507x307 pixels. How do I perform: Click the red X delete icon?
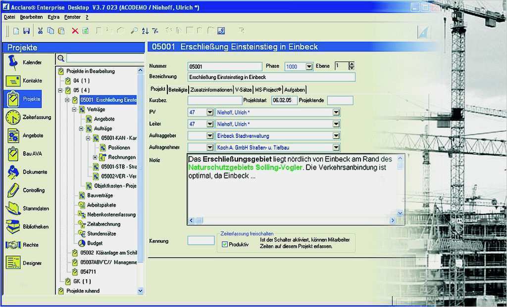(x=75, y=31)
